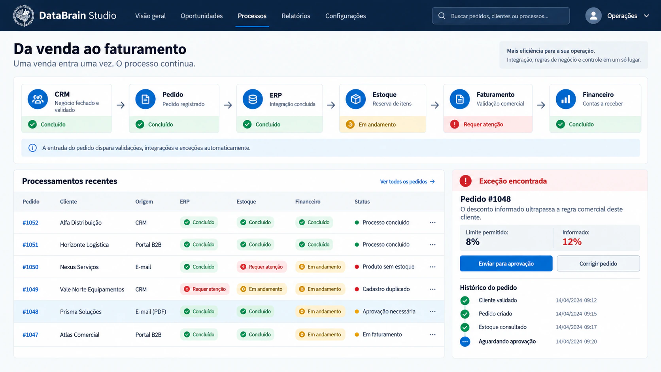Open order link #1050
661x372 pixels.
point(30,267)
